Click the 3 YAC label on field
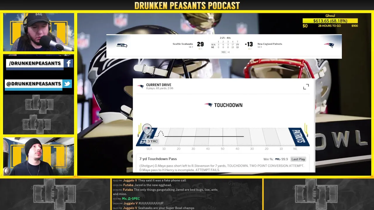Screen dimensions: 374x210 [x=153, y=141]
